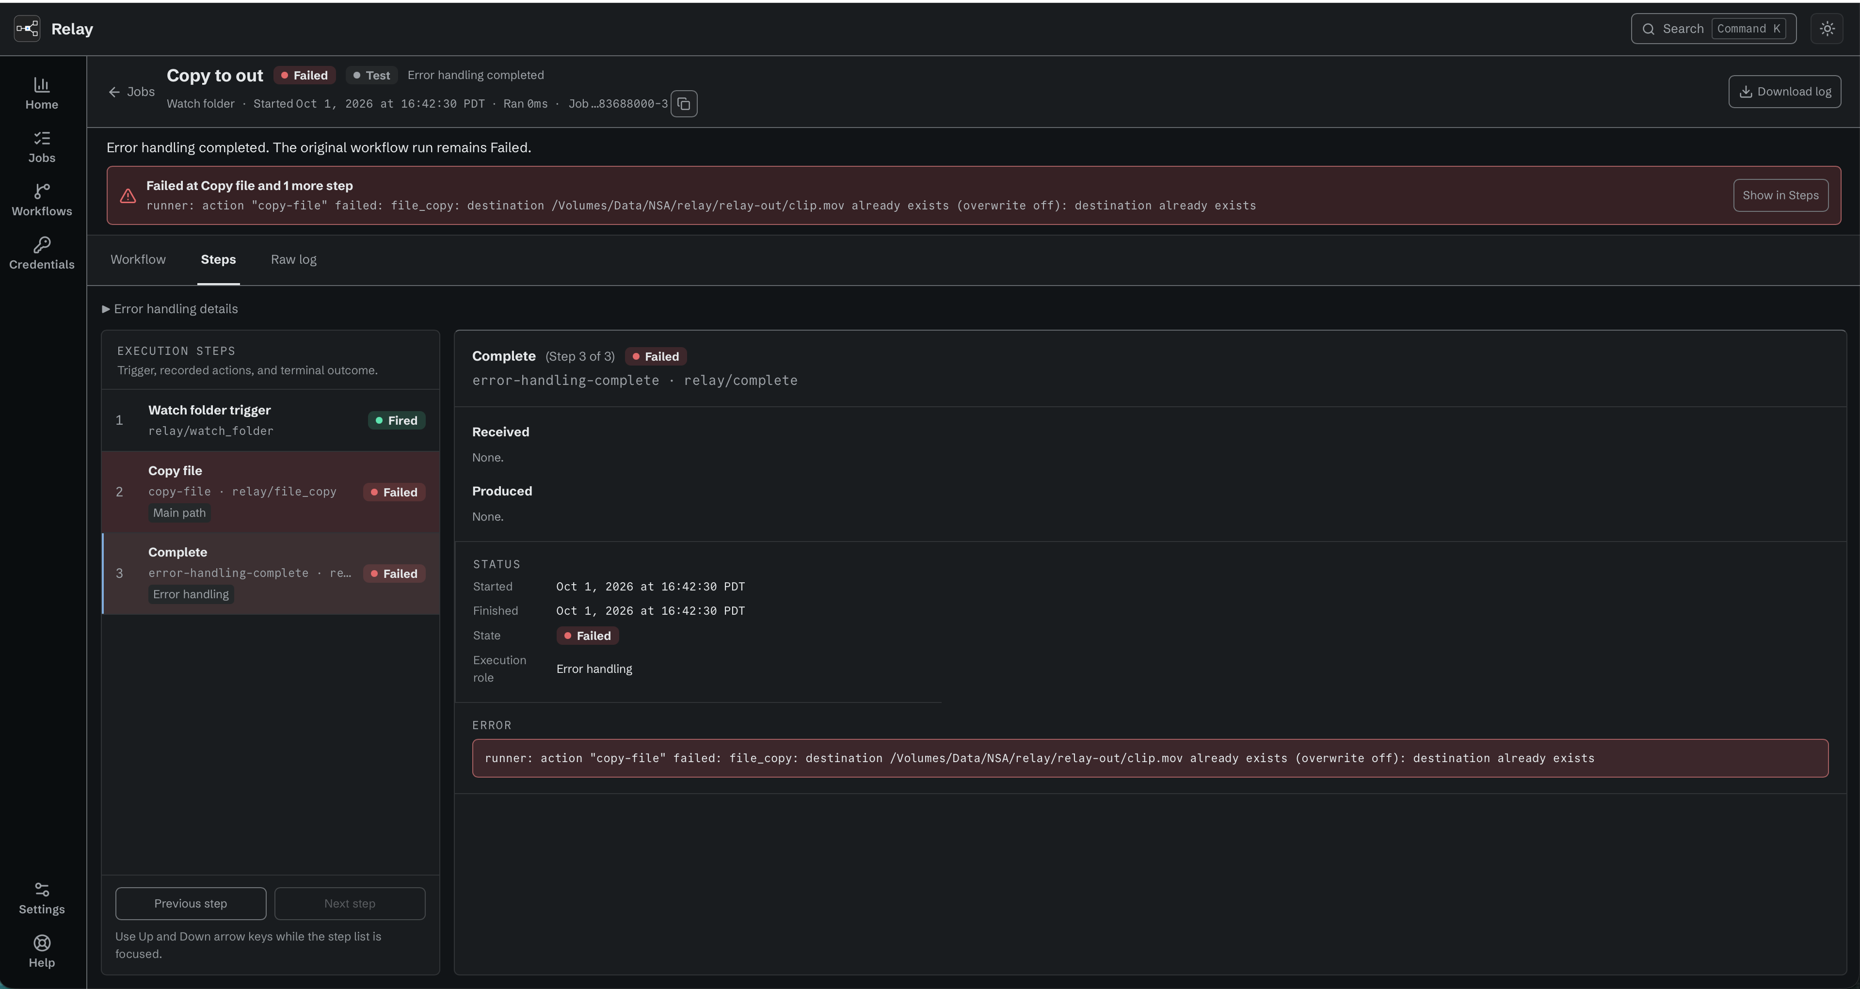The height and width of the screenshot is (989, 1860).
Task: Click the Error handling tag on step 3
Action: pyautogui.click(x=191, y=595)
